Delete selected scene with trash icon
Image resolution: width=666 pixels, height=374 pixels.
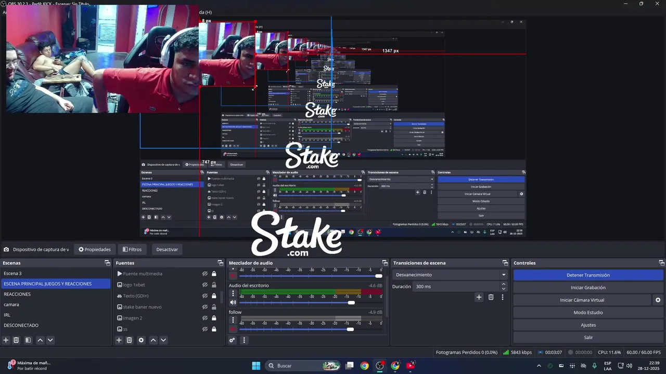coord(16,340)
